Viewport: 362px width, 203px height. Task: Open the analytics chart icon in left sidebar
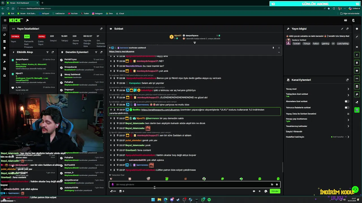(x=4, y=41)
